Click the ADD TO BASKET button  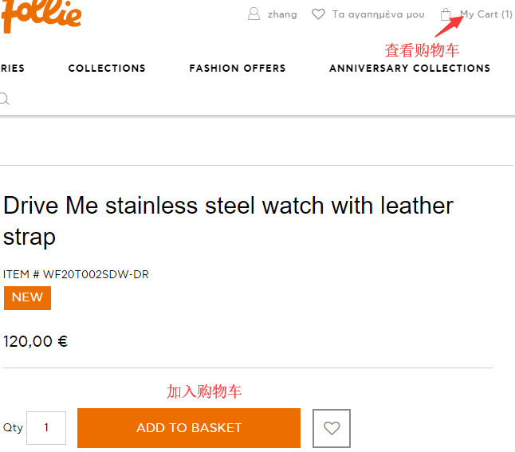point(189,428)
